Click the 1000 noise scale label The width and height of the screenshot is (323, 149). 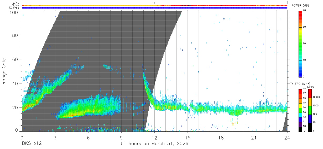pos(316,105)
